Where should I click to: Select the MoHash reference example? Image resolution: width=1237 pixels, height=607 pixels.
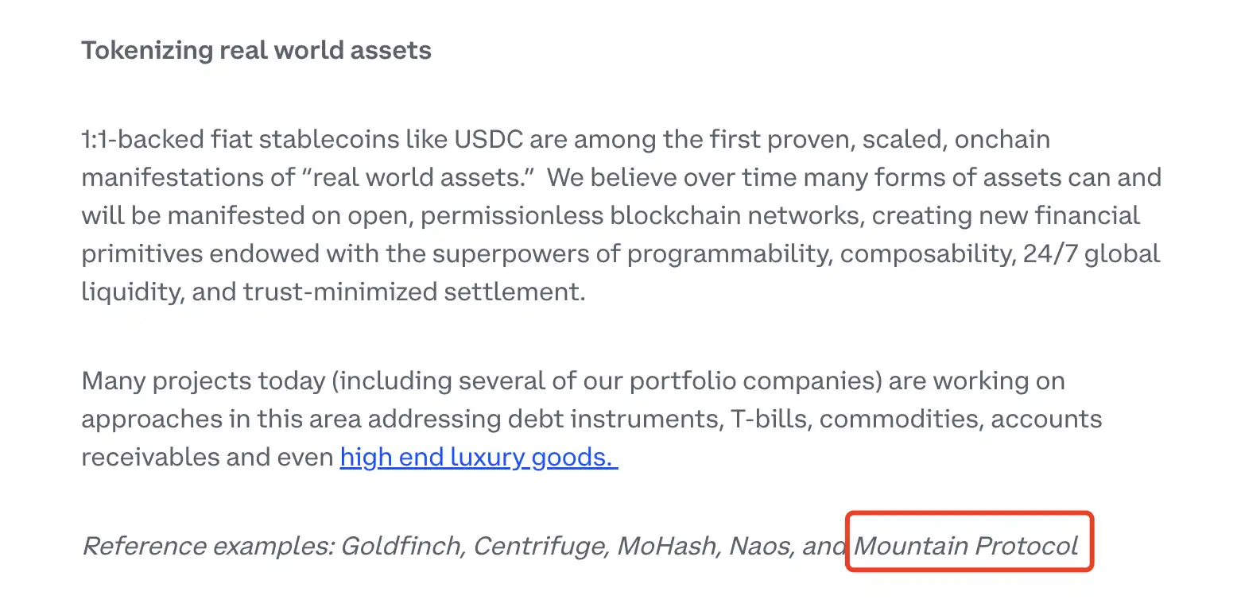666,546
